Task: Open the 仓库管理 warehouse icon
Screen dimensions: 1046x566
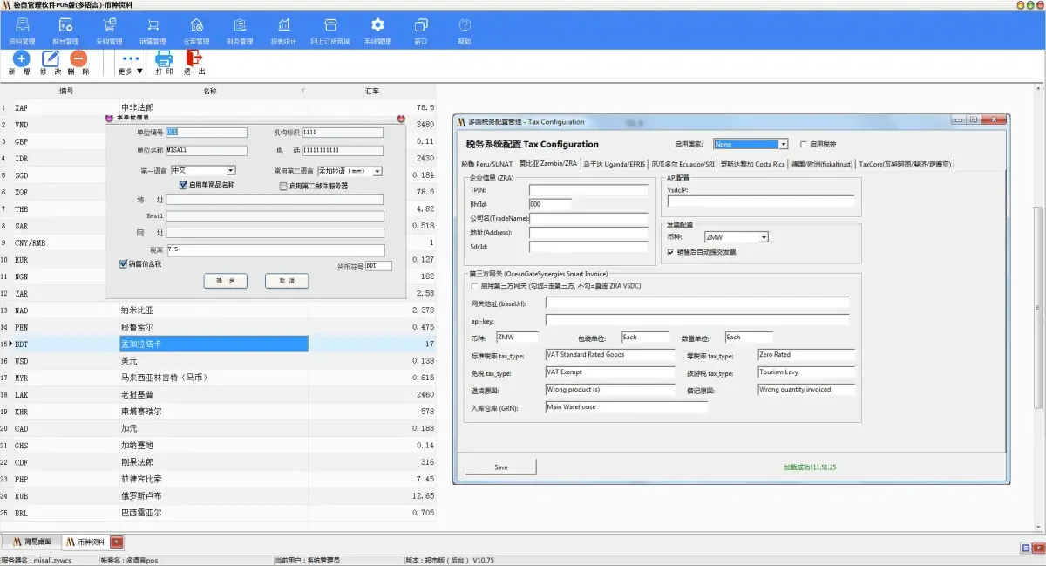Action: pos(196,31)
